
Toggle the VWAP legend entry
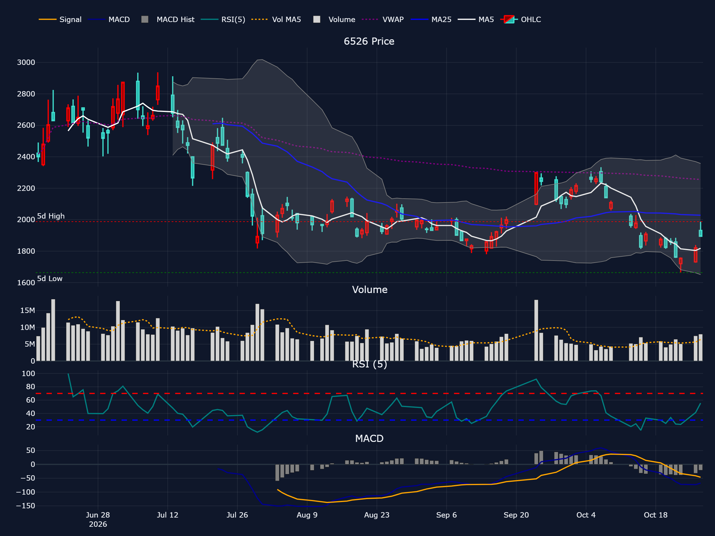(383, 19)
